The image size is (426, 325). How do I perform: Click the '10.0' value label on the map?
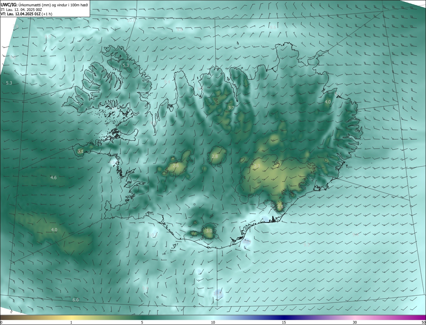pyautogui.click(x=131, y=20)
